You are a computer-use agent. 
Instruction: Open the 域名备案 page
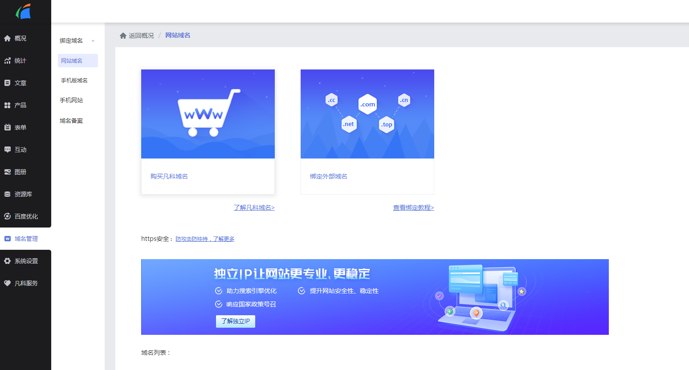pos(71,120)
